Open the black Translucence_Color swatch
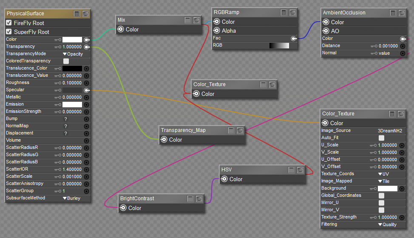 (x=72, y=69)
